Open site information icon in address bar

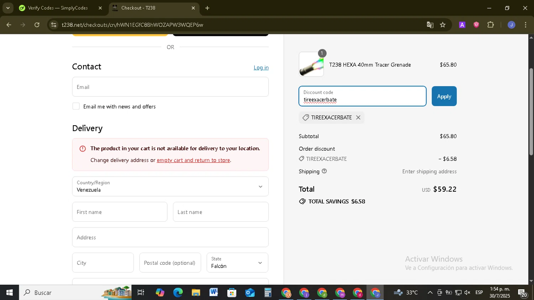click(x=54, y=25)
